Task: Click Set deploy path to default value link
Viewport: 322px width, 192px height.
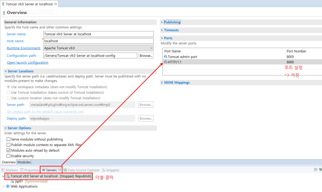Action: tap(45, 112)
